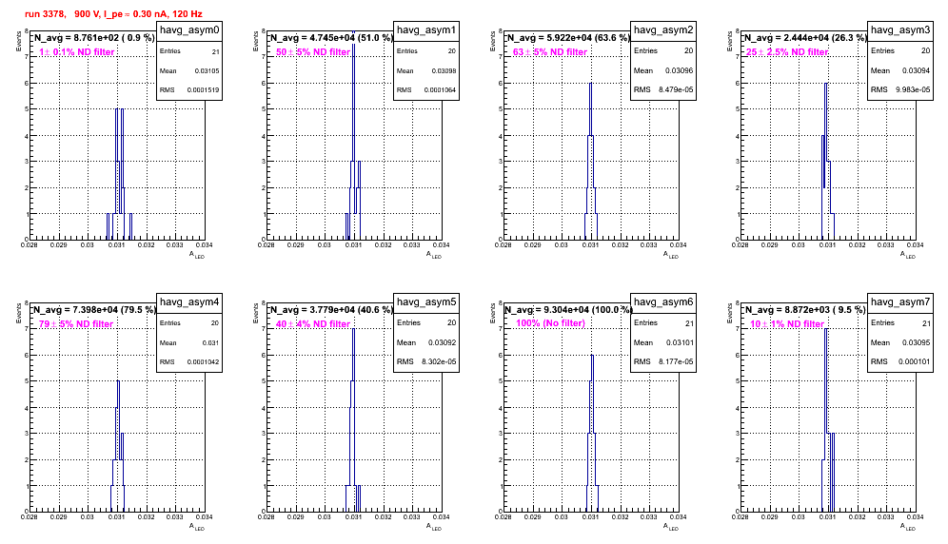Click Mean 0.03095 in havg_asym7 stats
948x544 pixels.
(900, 342)
